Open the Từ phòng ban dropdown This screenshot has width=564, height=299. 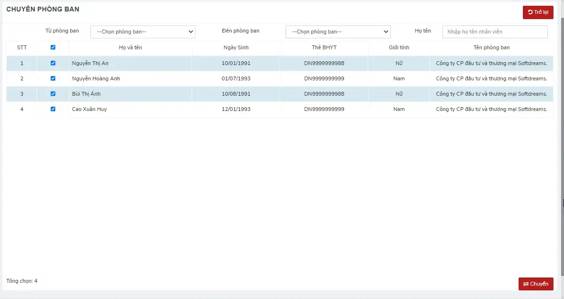coord(143,32)
